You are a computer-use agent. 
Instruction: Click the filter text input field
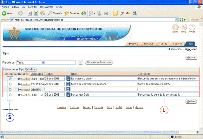click(x=60, y=62)
